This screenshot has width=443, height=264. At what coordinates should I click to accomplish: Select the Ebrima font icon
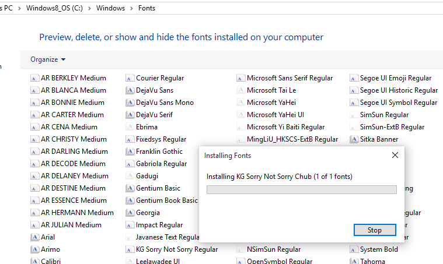tap(130, 127)
